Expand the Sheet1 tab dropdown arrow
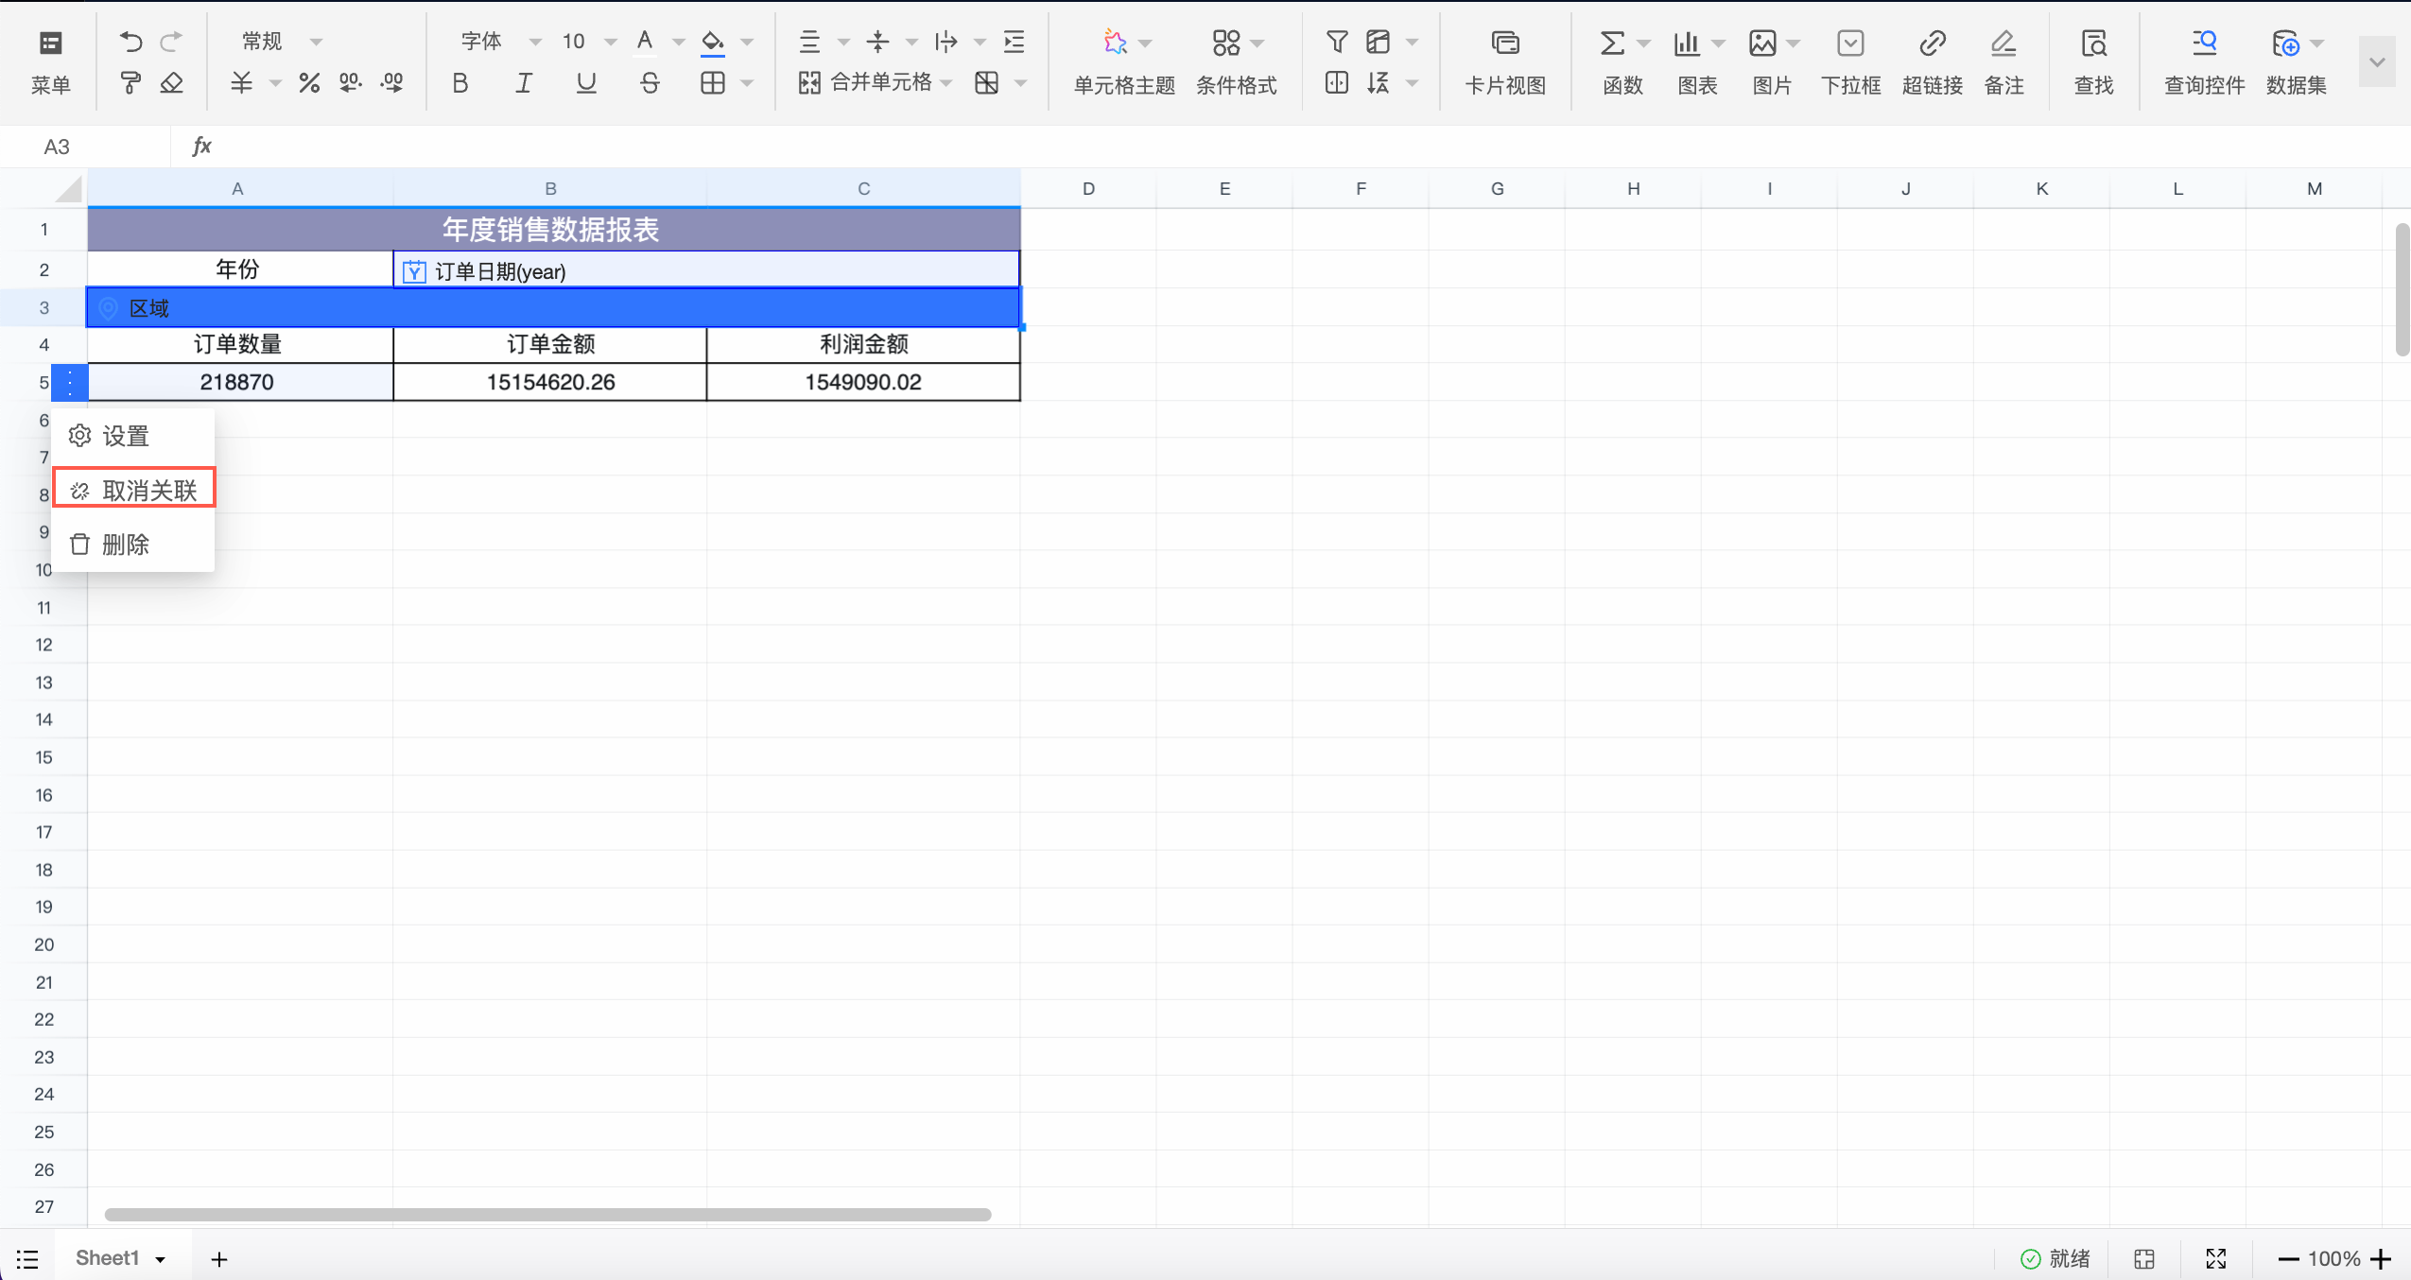Screen dimensions: 2411x1280 coord(161,1259)
